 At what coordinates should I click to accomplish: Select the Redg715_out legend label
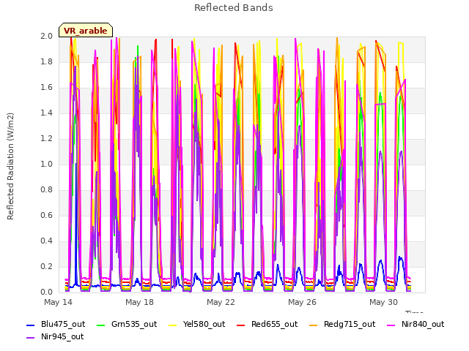pos(350,324)
